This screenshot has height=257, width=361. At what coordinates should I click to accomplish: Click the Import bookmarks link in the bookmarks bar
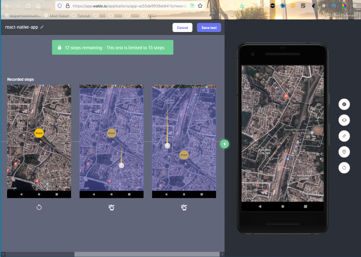pyautogui.click(x=23, y=15)
